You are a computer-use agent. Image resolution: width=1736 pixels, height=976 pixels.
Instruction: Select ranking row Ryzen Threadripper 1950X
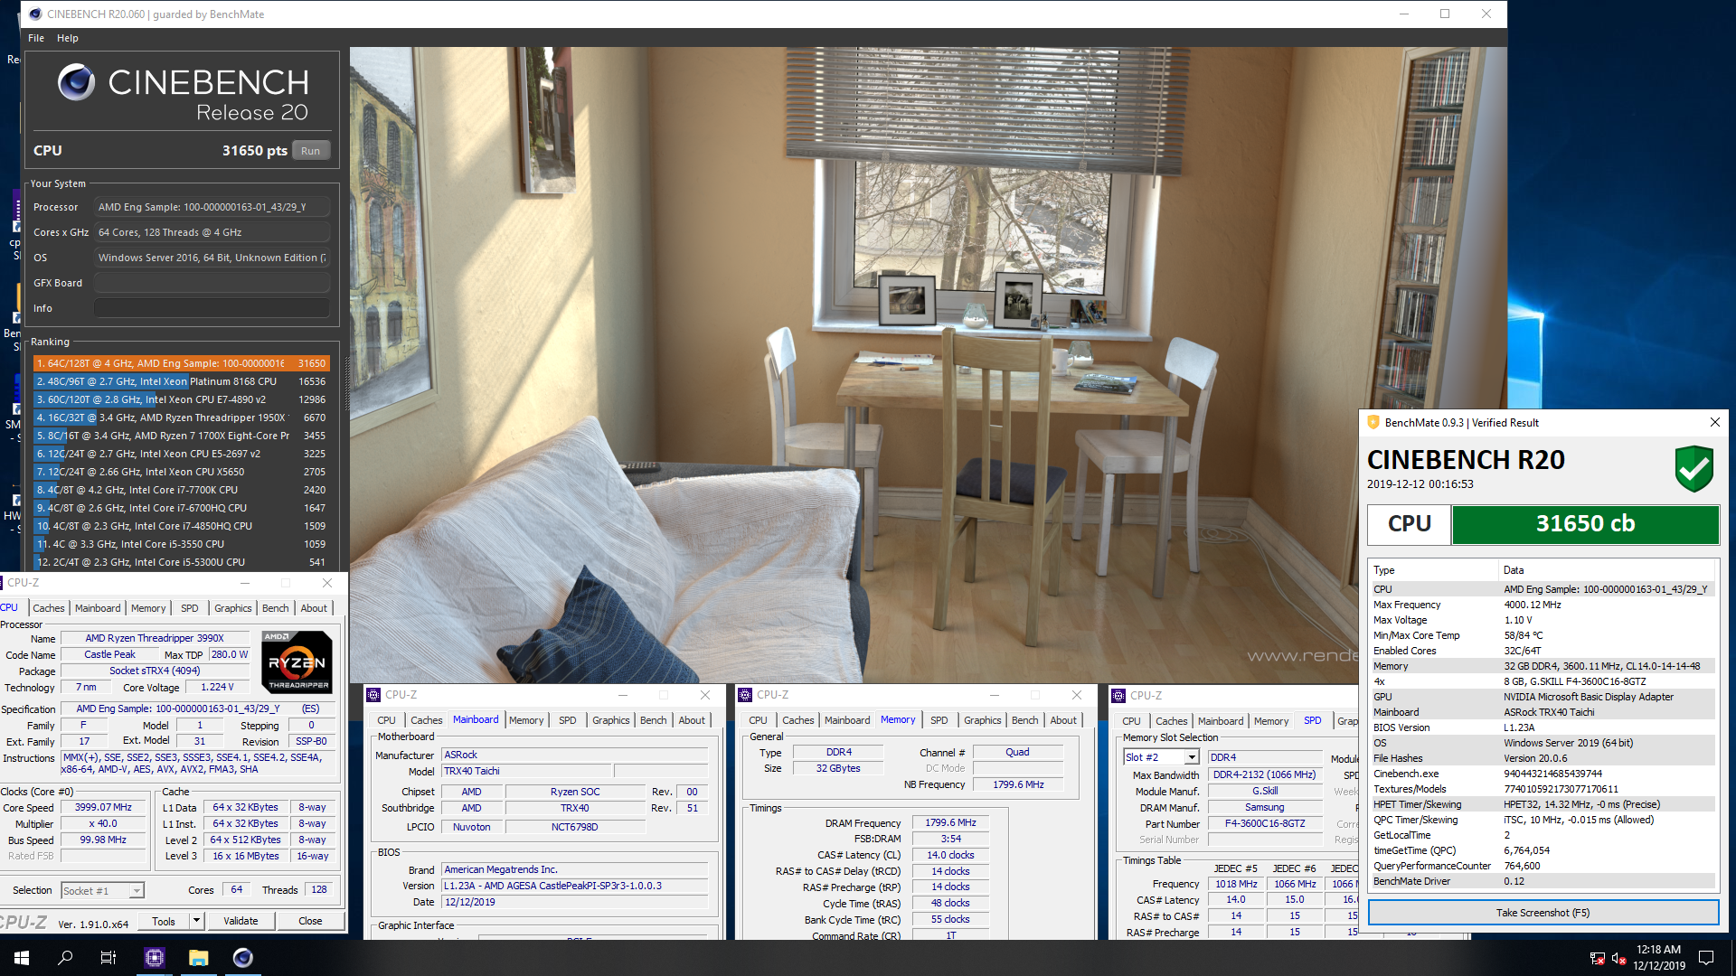[x=181, y=418]
